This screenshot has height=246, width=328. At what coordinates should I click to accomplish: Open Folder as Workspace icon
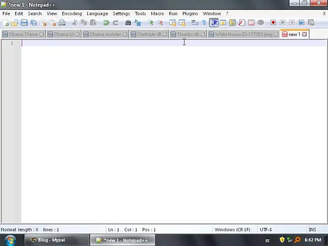click(251, 23)
